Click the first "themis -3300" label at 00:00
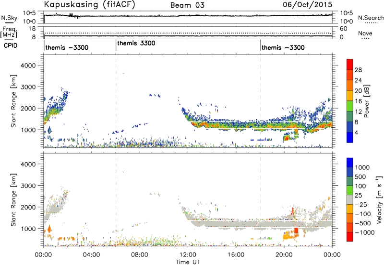Viewport: 384px width, 265px height. [x=67, y=47]
